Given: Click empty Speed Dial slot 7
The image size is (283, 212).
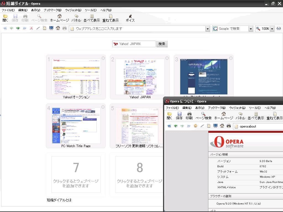Looking at the screenshot, I should [76, 174].
